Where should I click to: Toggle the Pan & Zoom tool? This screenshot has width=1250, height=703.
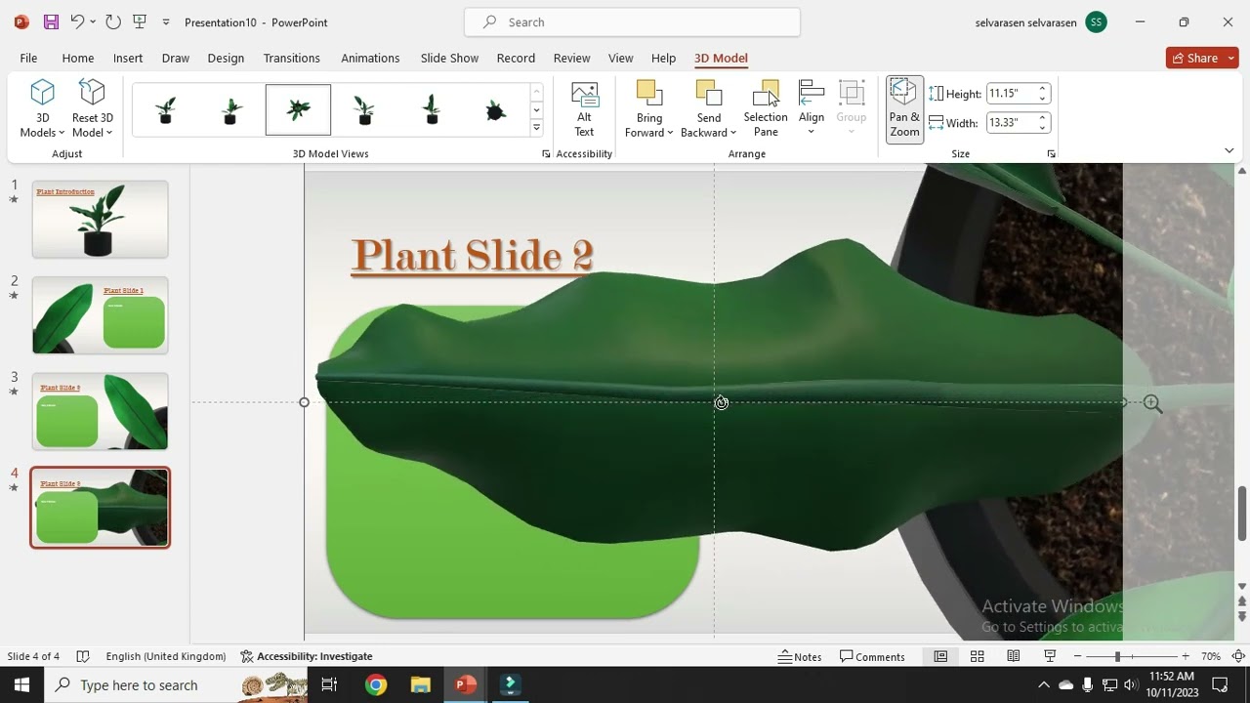click(904, 109)
